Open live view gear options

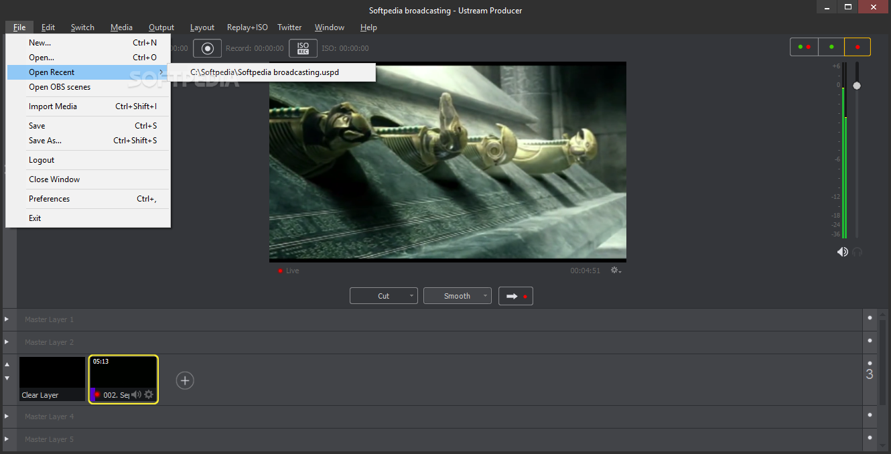616,271
